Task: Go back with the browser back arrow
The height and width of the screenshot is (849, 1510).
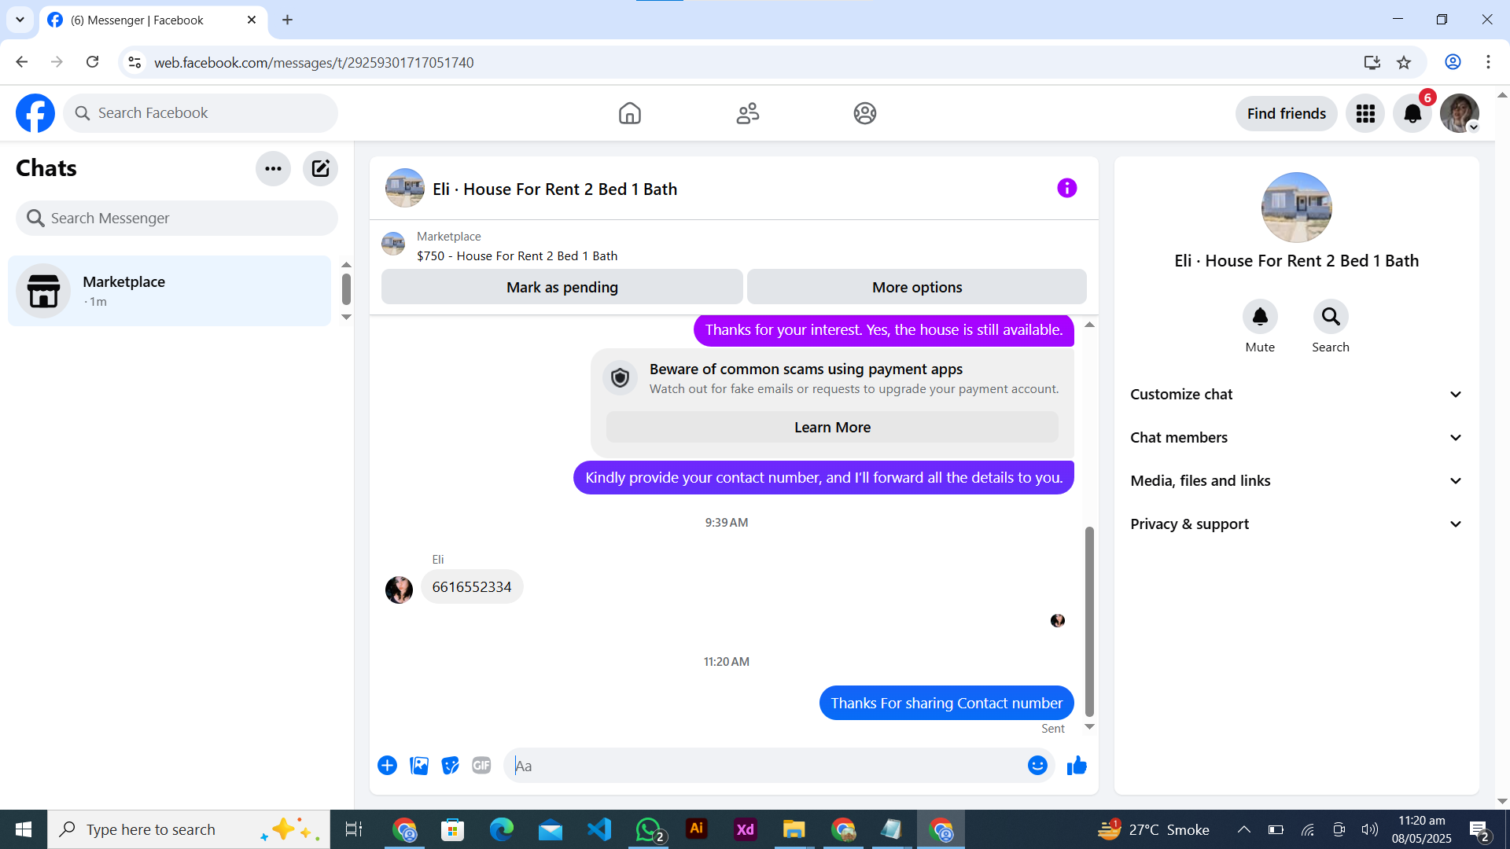Action: pos(22,62)
